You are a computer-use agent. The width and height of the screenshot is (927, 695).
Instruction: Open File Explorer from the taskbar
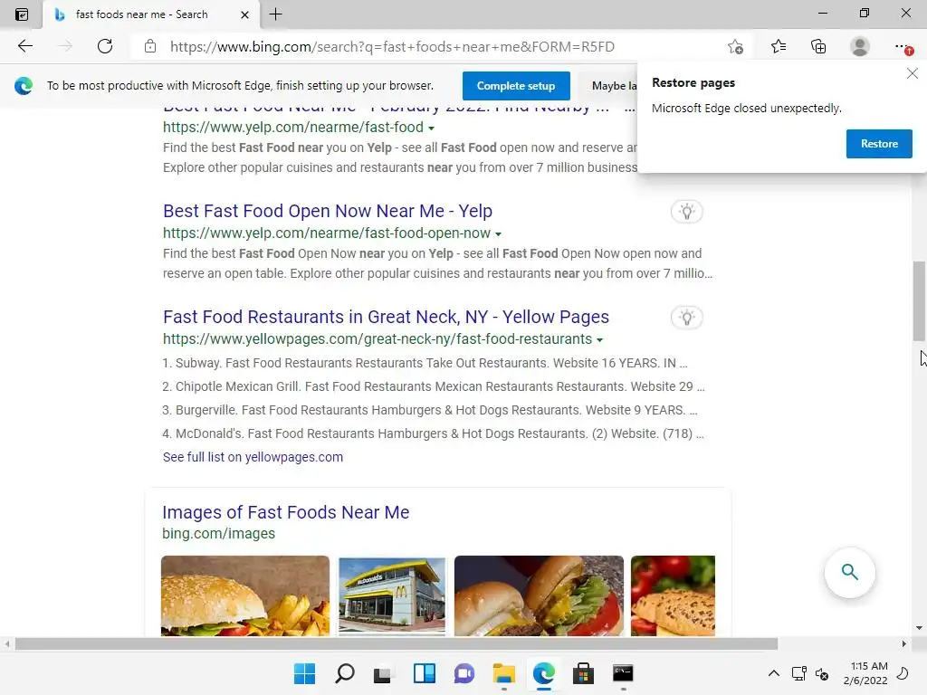(x=503, y=673)
